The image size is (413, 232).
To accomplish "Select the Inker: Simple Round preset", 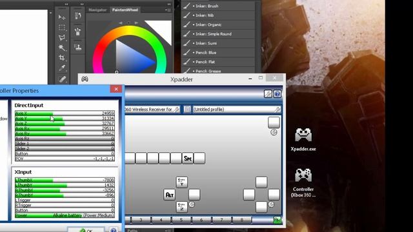I will [218, 34].
